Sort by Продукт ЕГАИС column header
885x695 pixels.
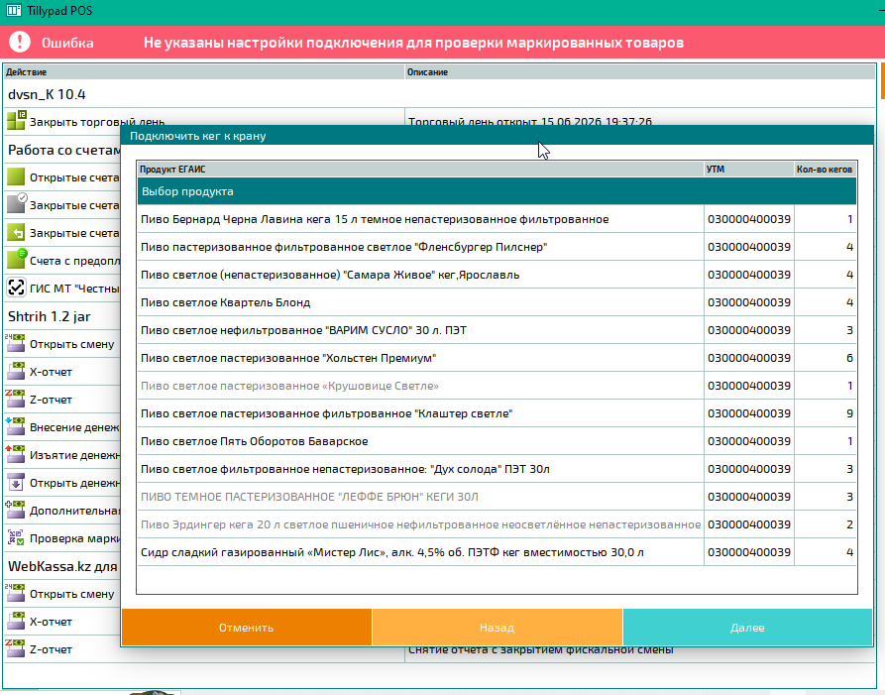(x=420, y=169)
